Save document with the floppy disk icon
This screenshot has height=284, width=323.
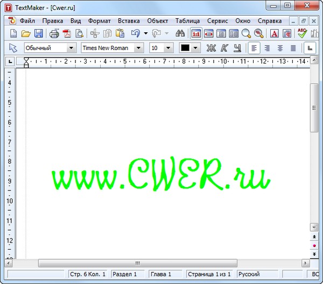tap(39, 33)
